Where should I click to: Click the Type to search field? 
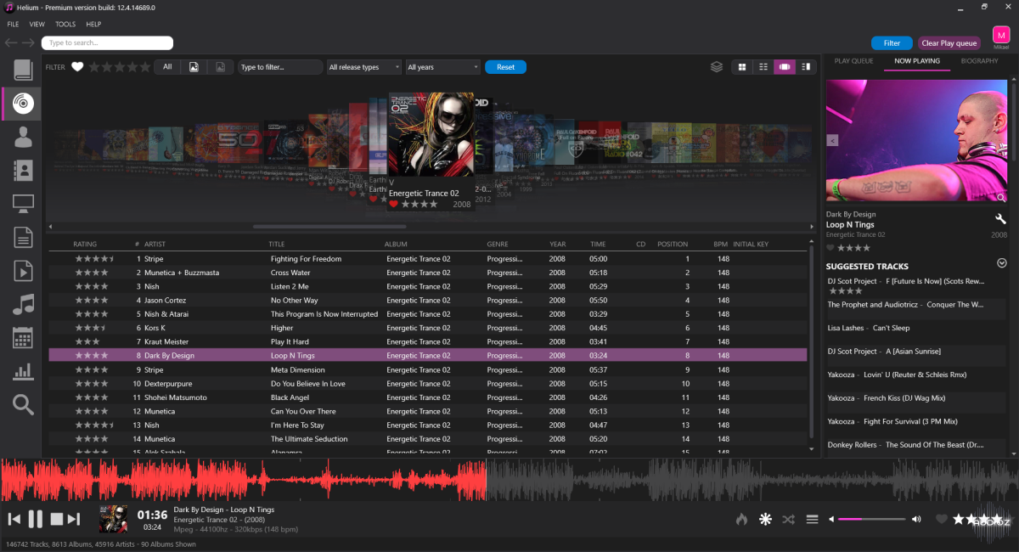point(107,42)
